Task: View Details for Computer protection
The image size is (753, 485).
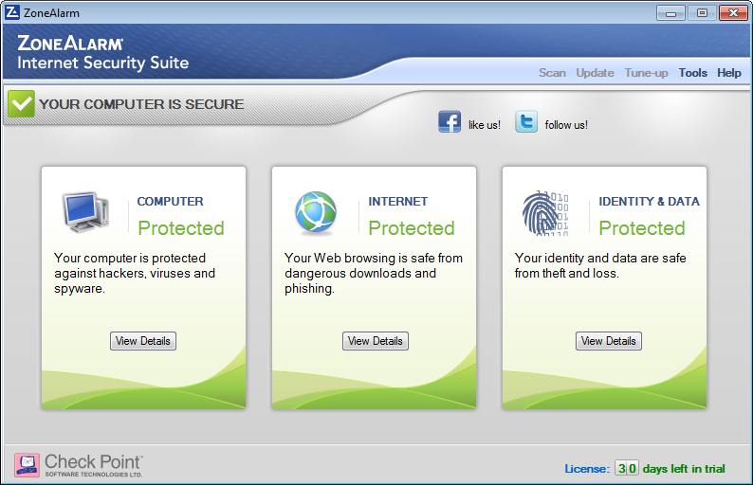Action: pos(143,341)
